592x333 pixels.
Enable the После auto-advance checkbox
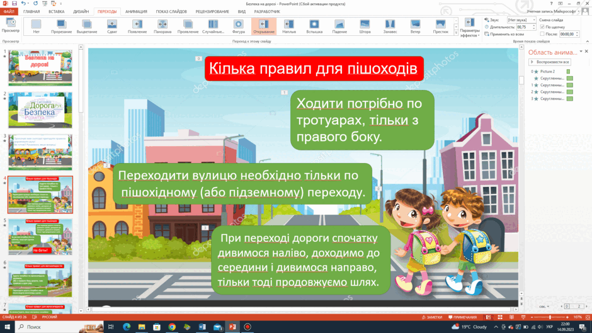tap(542, 34)
